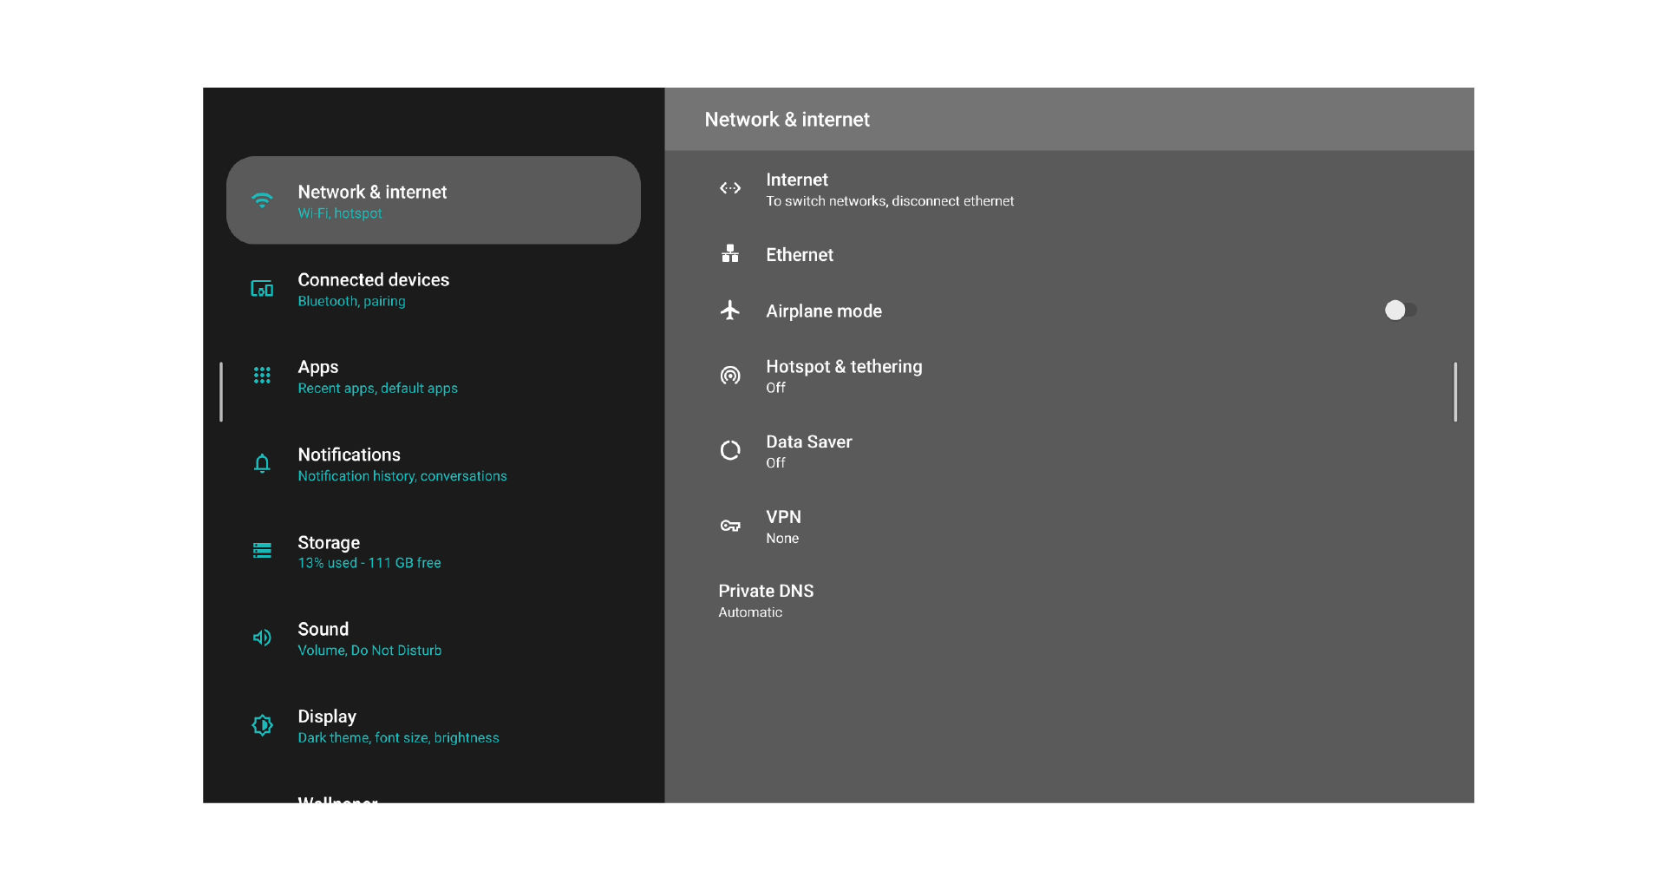
Task: Click the Internet network icon
Action: [730, 188]
